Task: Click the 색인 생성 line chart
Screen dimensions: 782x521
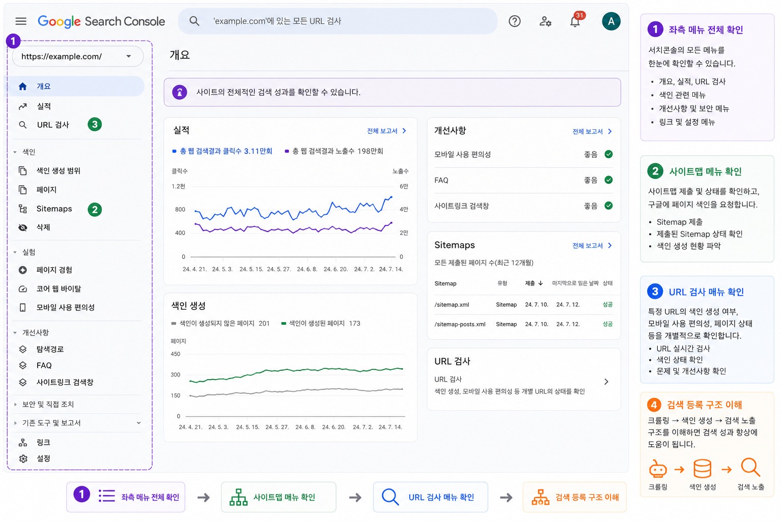Action: [296, 384]
